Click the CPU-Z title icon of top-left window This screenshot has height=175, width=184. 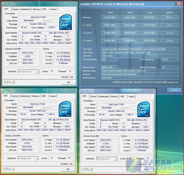point(4,4)
